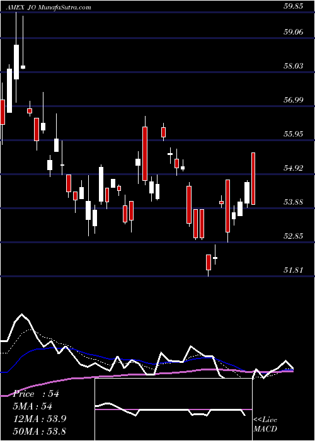This screenshot has height=441, width=315.
Task: Click the 55.95 price axis label
Action: click(x=294, y=134)
